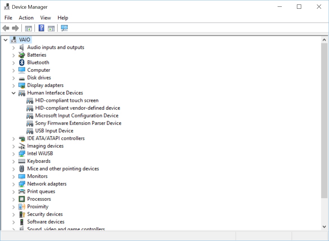Image resolution: width=329 pixels, height=241 pixels.
Task: Click the Bluetooth category icon
Action: (x=21, y=62)
